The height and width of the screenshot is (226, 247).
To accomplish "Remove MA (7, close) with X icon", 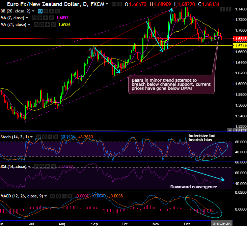I will [51, 18].
